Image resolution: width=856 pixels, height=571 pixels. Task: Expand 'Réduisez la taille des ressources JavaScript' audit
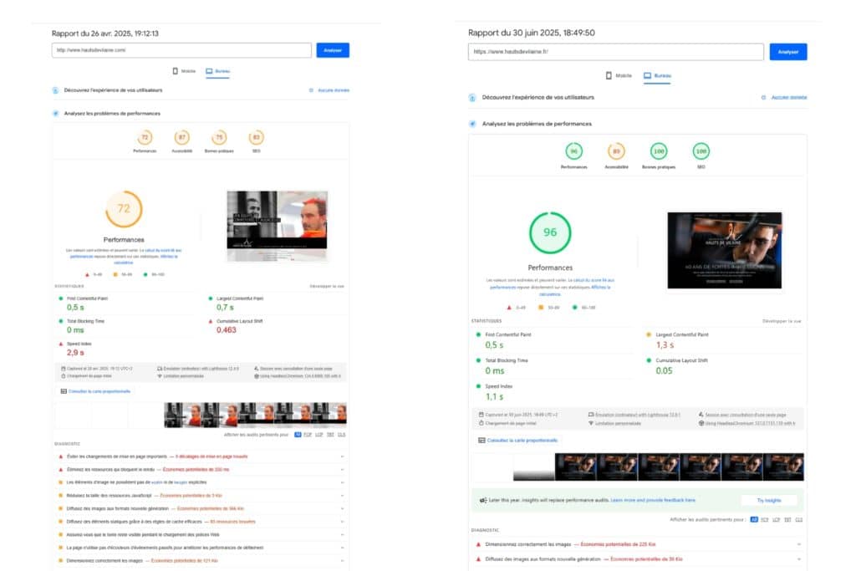[x=201, y=496]
